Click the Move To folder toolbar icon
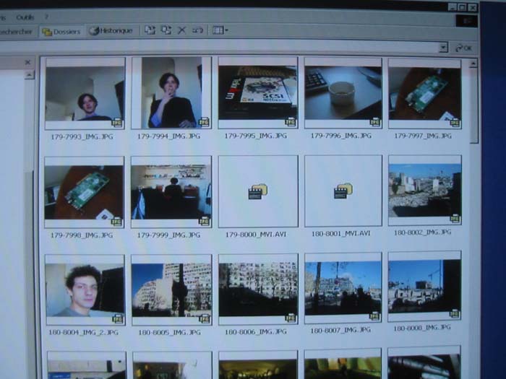The width and height of the screenshot is (506, 379). (x=150, y=30)
